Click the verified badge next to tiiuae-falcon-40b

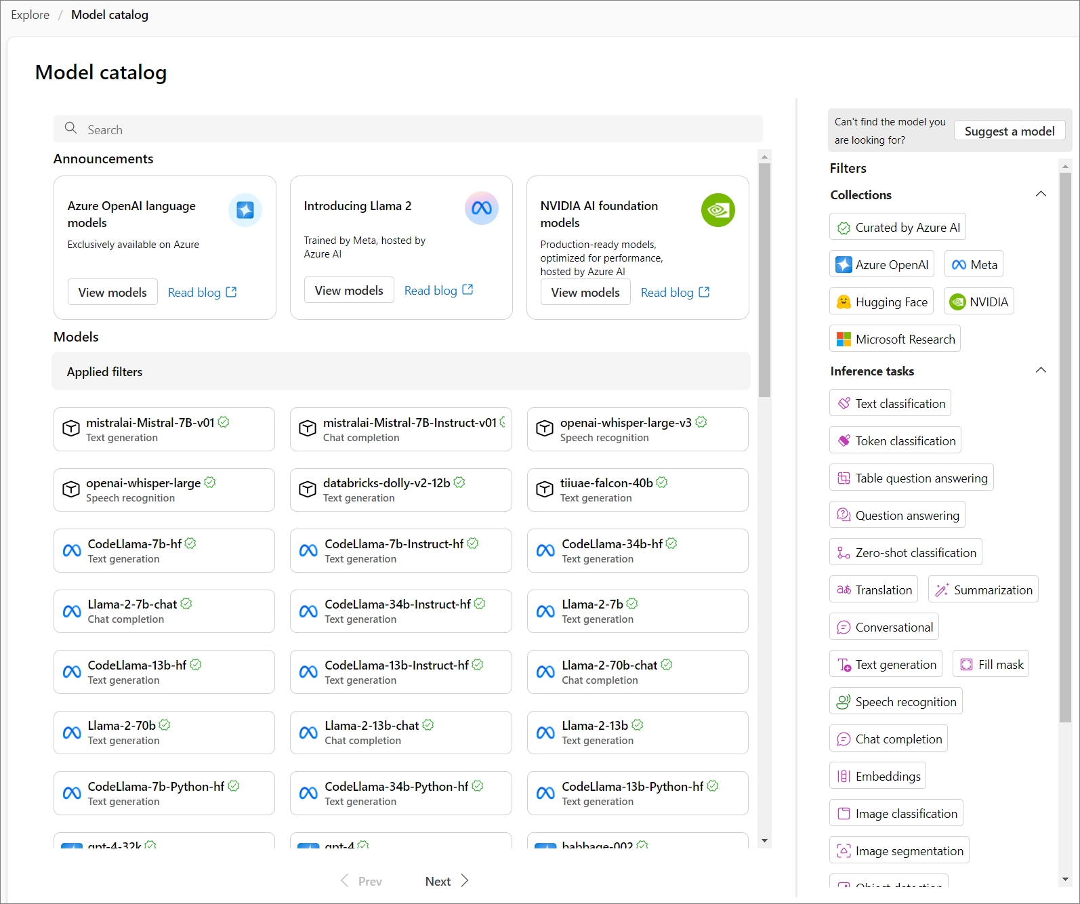point(662,482)
